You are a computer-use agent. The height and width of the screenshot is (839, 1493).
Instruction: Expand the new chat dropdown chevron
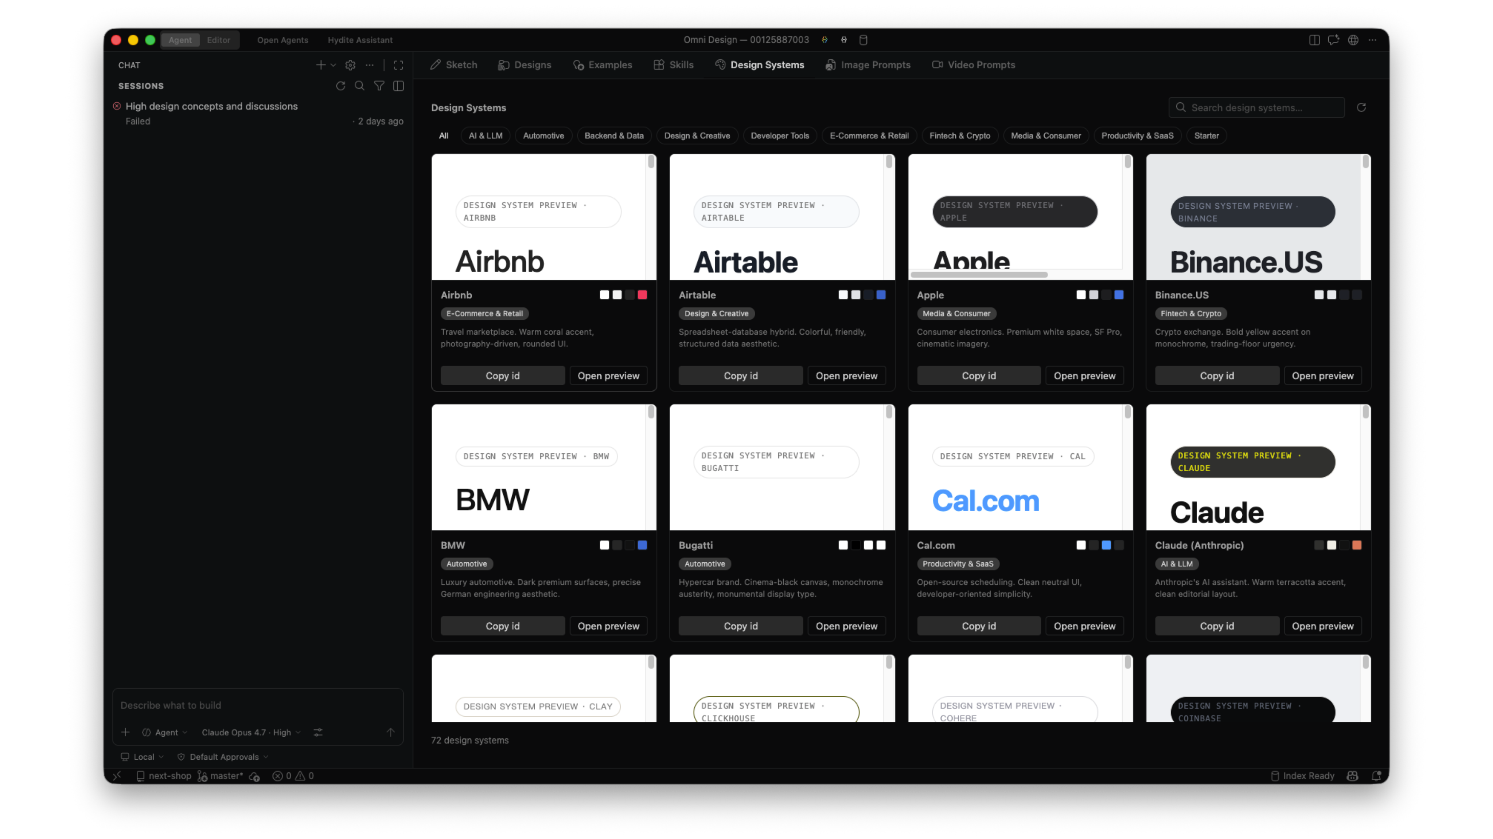point(333,65)
